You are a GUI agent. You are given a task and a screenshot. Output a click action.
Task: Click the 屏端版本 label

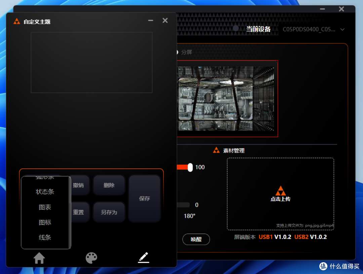pyautogui.click(x=245, y=237)
